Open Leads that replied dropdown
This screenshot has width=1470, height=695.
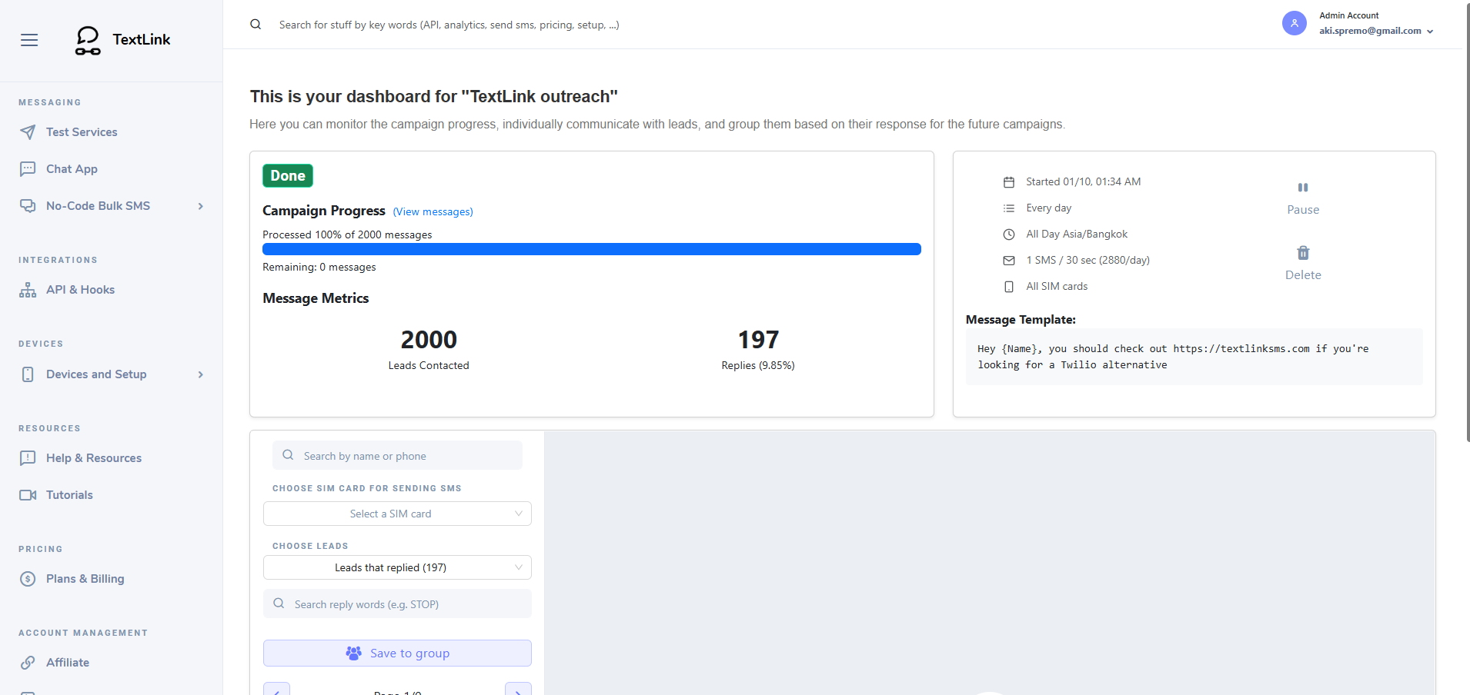(397, 567)
